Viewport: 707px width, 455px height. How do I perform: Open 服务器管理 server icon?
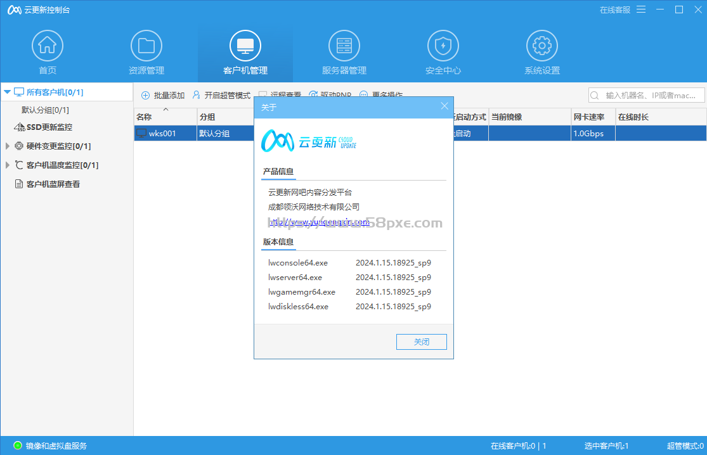point(344,46)
